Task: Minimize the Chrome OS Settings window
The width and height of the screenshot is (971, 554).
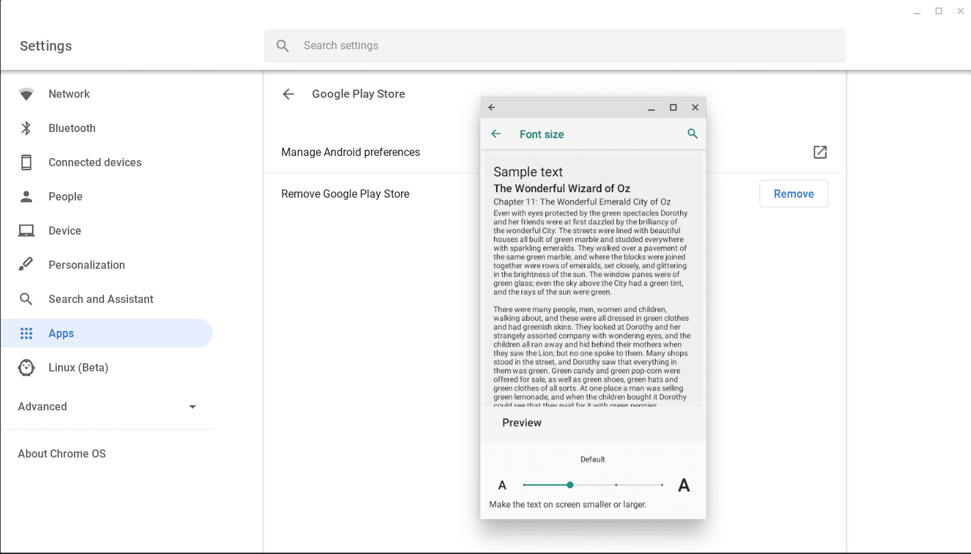Action: pos(918,12)
